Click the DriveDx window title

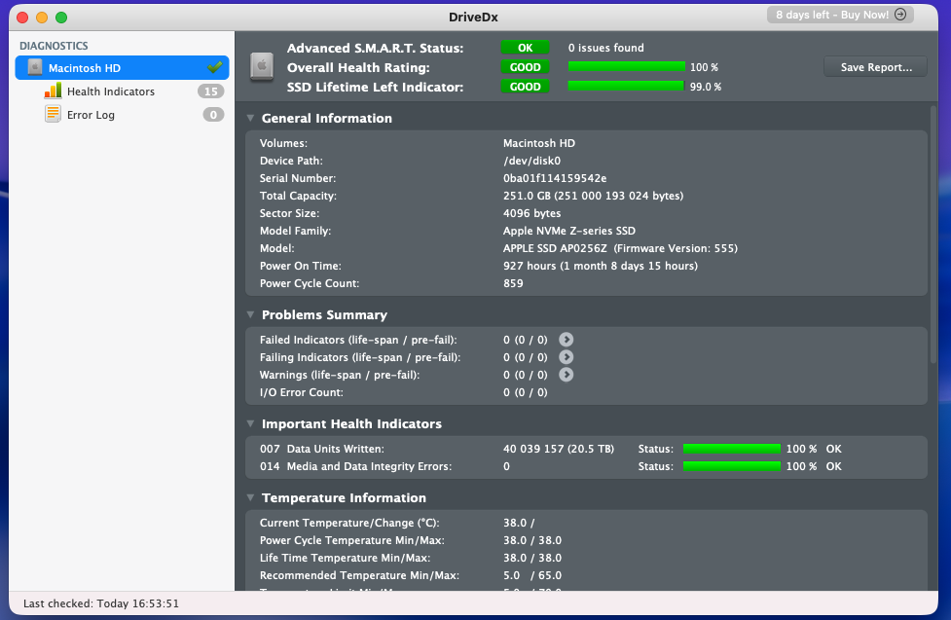[473, 17]
